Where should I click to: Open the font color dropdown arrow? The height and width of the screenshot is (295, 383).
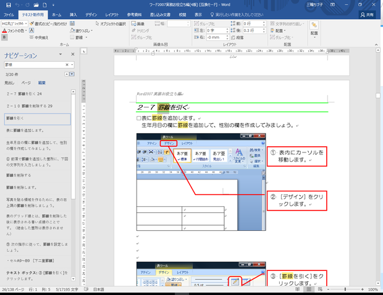click(26, 31)
